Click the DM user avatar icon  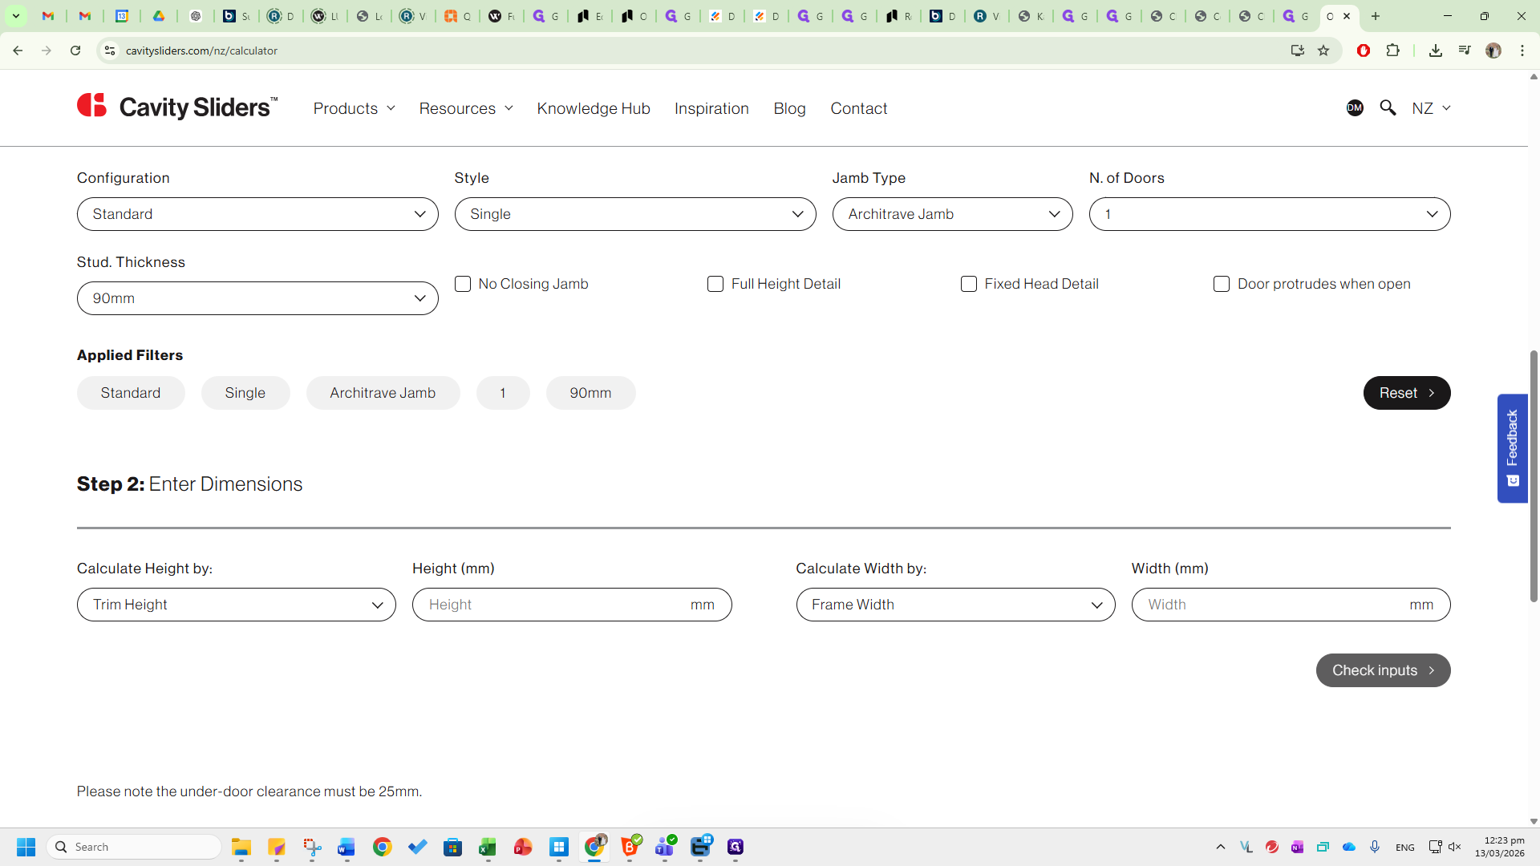tap(1355, 107)
